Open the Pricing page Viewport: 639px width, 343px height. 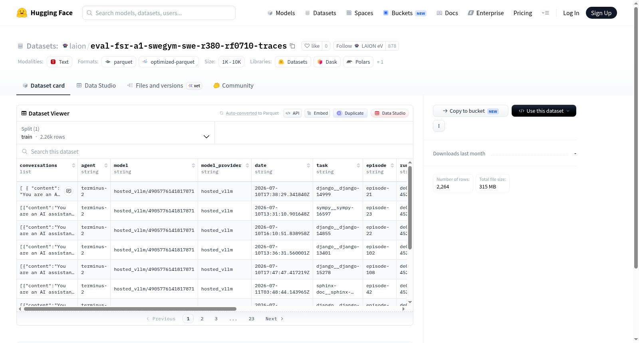pos(523,13)
